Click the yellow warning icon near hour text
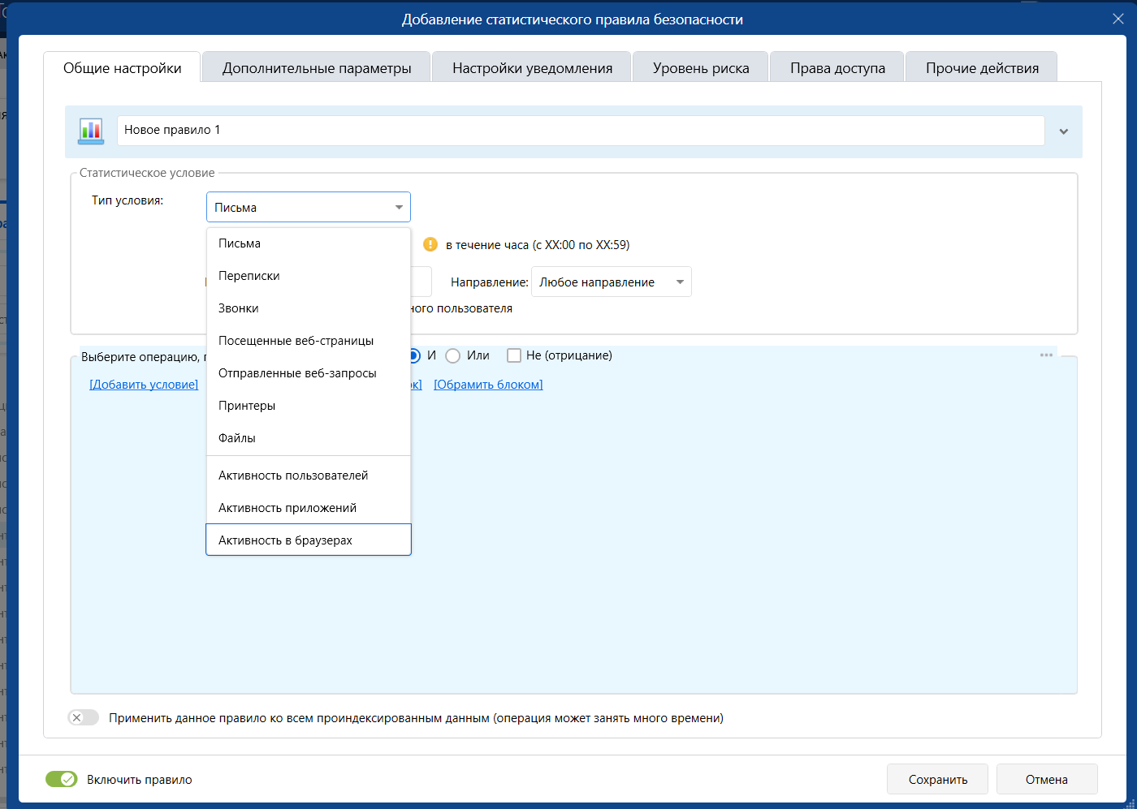 pyautogui.click(x=430, y=244)
